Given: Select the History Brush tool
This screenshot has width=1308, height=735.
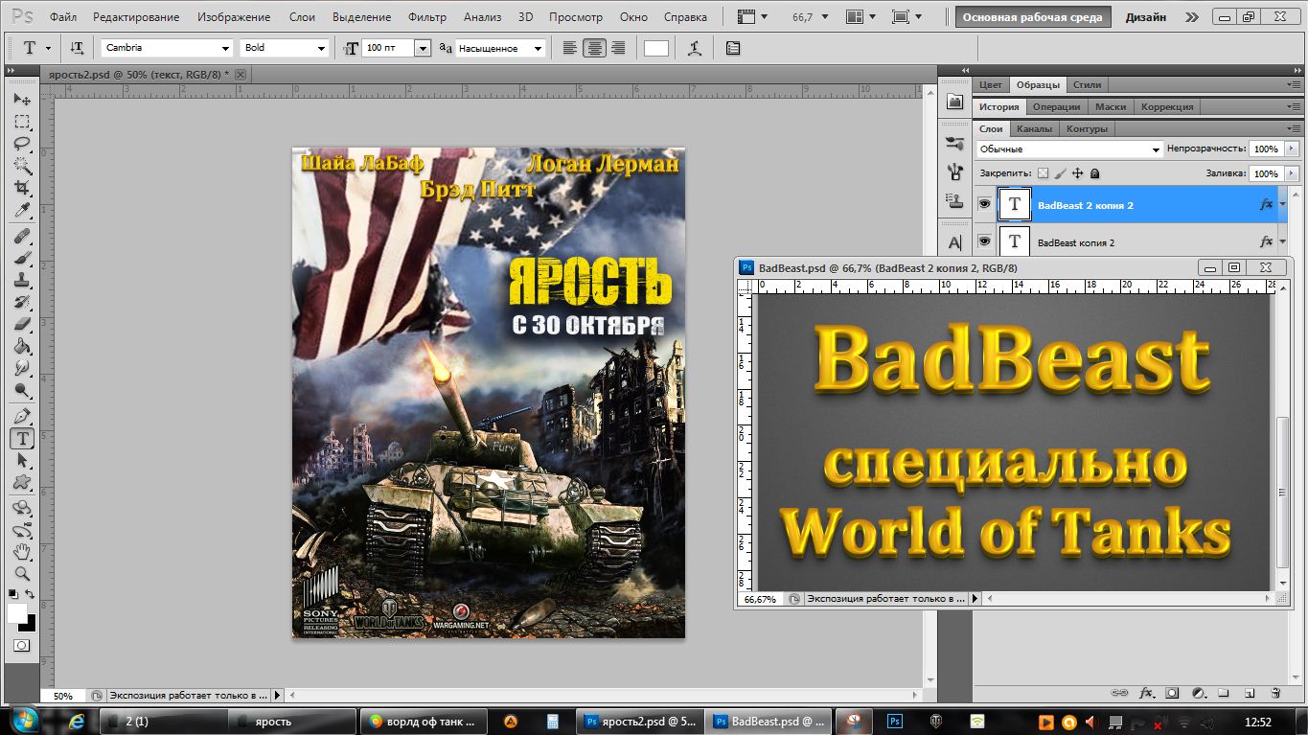Looking at the screenshot, I should (22, 302).
